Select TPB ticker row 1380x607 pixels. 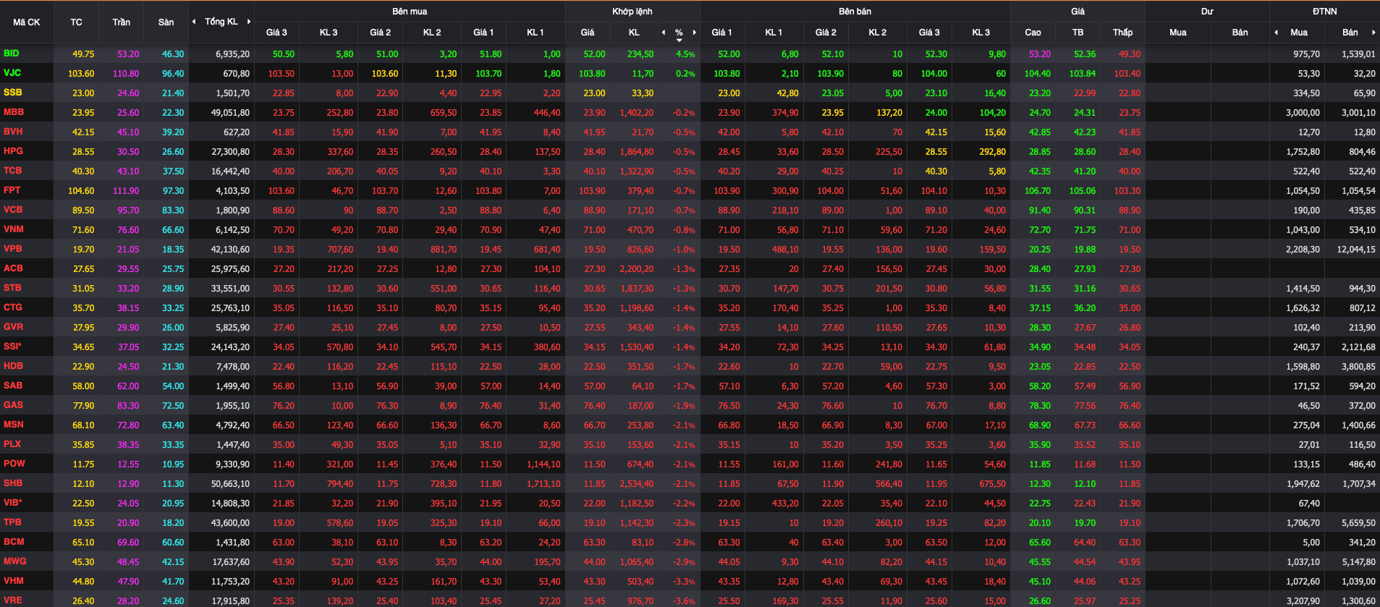click(12, 522)
